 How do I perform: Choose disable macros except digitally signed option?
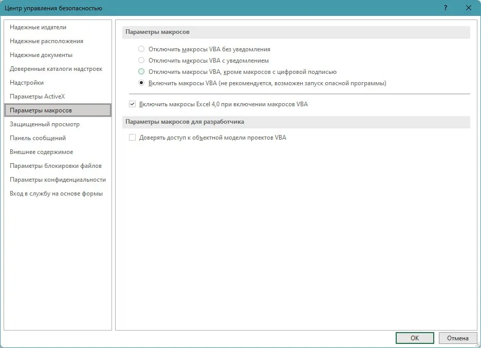141,72
